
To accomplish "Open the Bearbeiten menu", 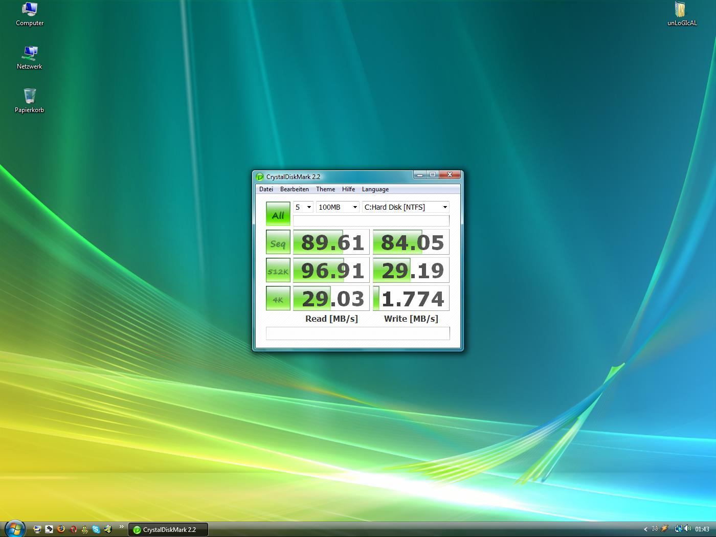I will 295,189.
